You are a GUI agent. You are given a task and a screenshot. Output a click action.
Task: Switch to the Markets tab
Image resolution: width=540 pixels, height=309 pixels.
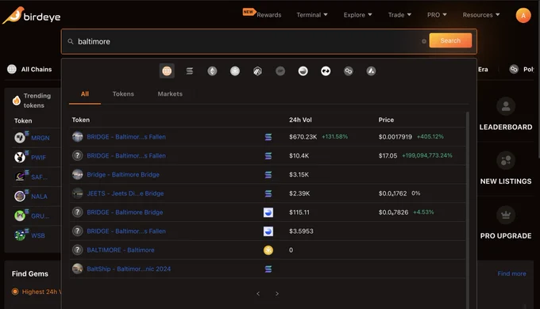click(170, 93)
